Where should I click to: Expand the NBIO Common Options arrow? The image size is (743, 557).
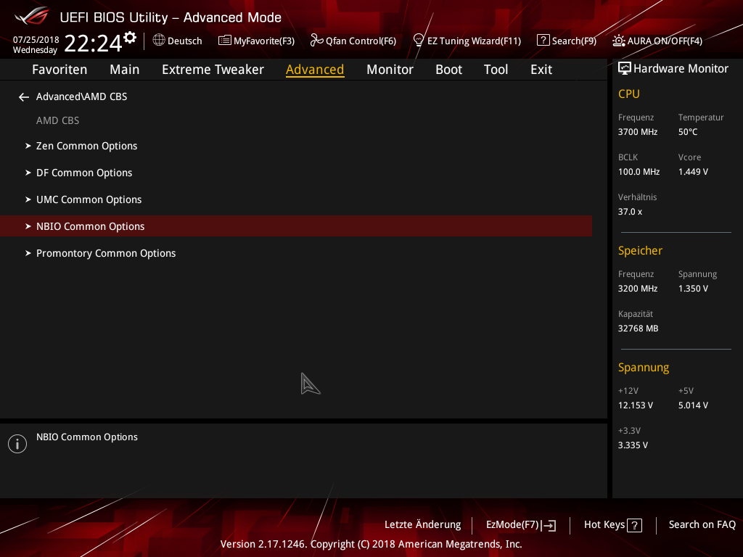28,226
